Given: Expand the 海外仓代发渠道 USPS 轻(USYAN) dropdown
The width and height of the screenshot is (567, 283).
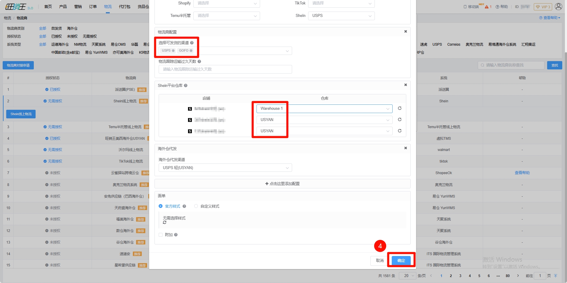Looking at the screenshot, I should point(225,168).
